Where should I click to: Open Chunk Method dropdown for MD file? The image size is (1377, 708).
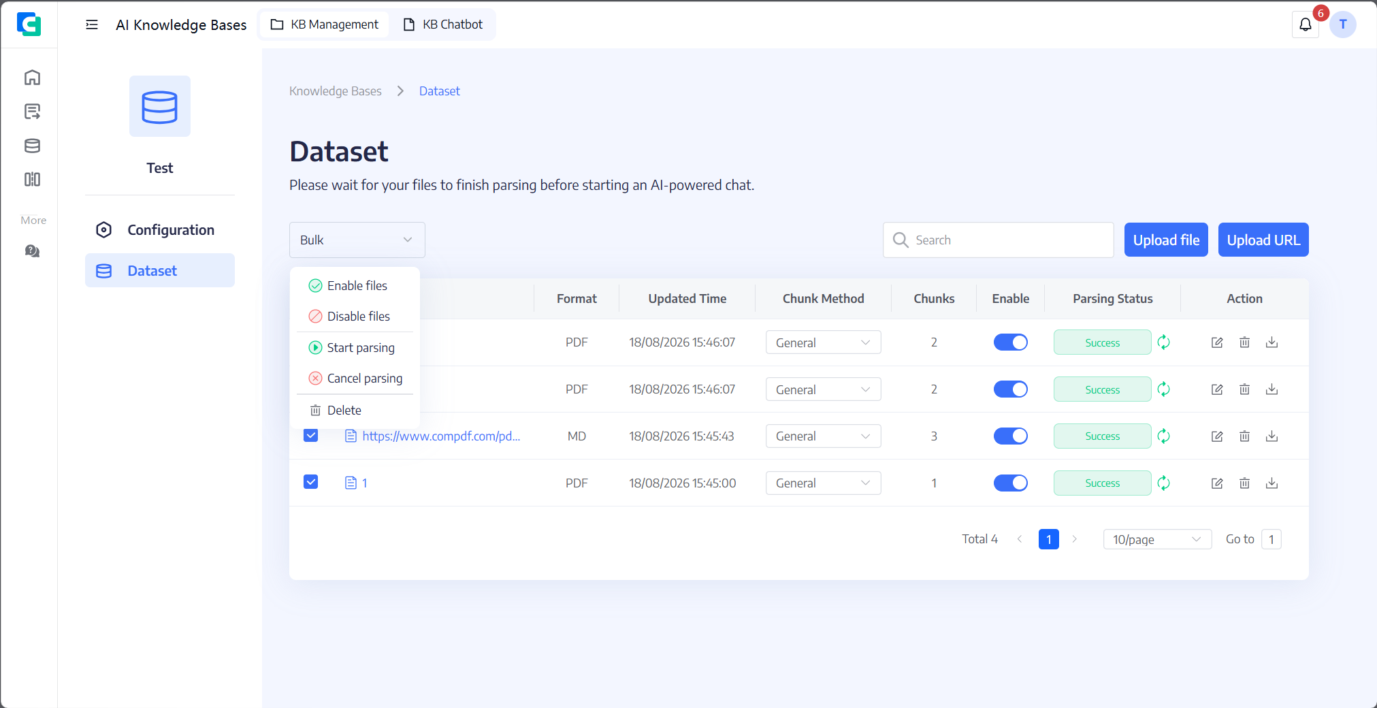(x=823, y=436)
